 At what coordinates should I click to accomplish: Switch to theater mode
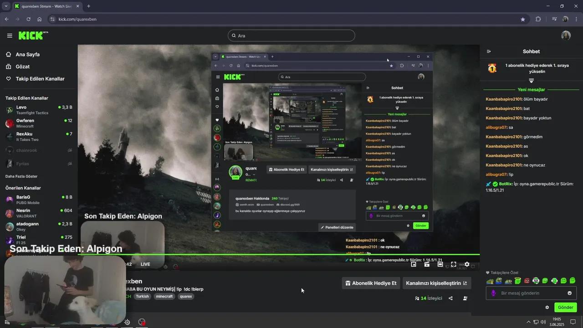point(440,264)
